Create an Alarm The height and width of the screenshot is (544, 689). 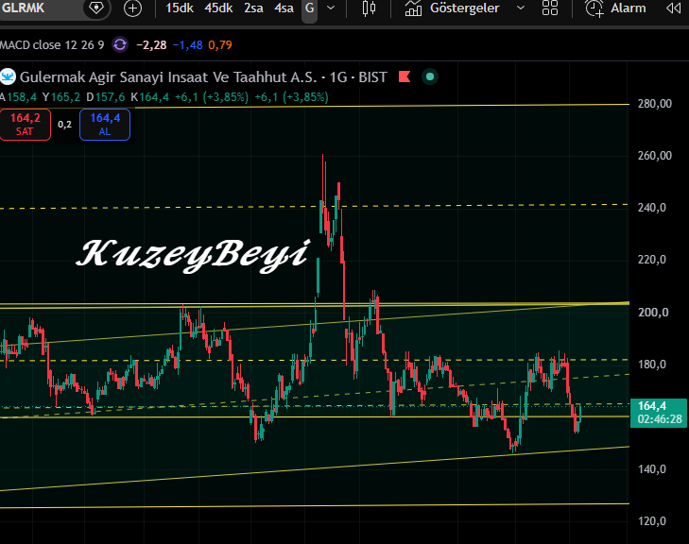628,8
